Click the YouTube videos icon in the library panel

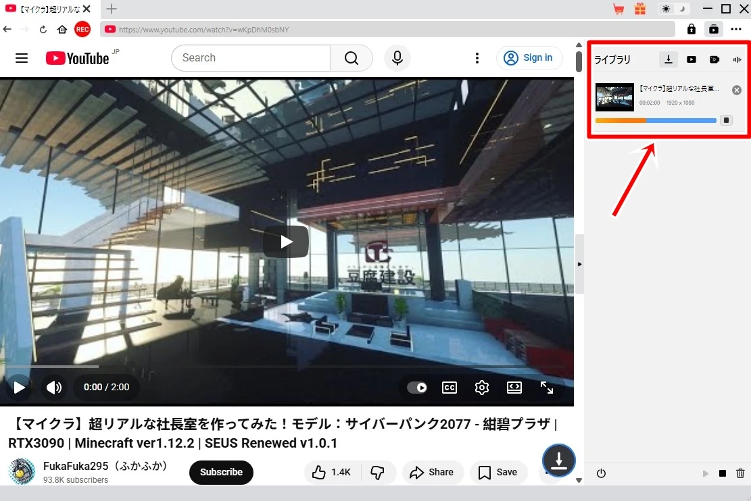(692, 59)
